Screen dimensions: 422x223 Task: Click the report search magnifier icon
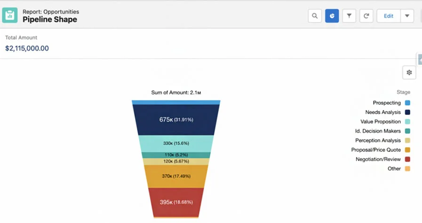315,16
